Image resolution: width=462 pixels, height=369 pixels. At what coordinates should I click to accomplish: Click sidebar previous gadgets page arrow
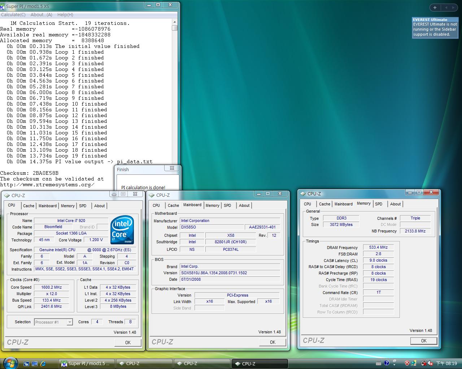[446, 7]
